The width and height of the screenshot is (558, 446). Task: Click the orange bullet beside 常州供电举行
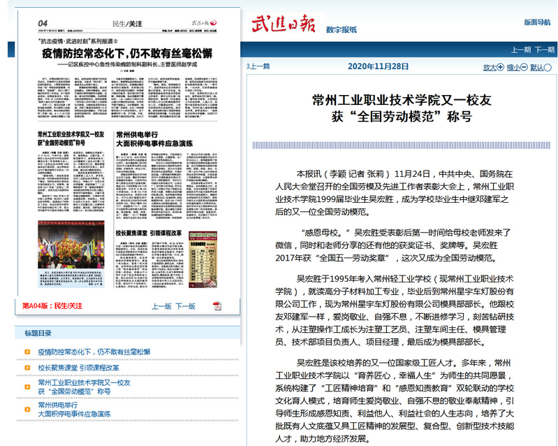click(27, 410)
